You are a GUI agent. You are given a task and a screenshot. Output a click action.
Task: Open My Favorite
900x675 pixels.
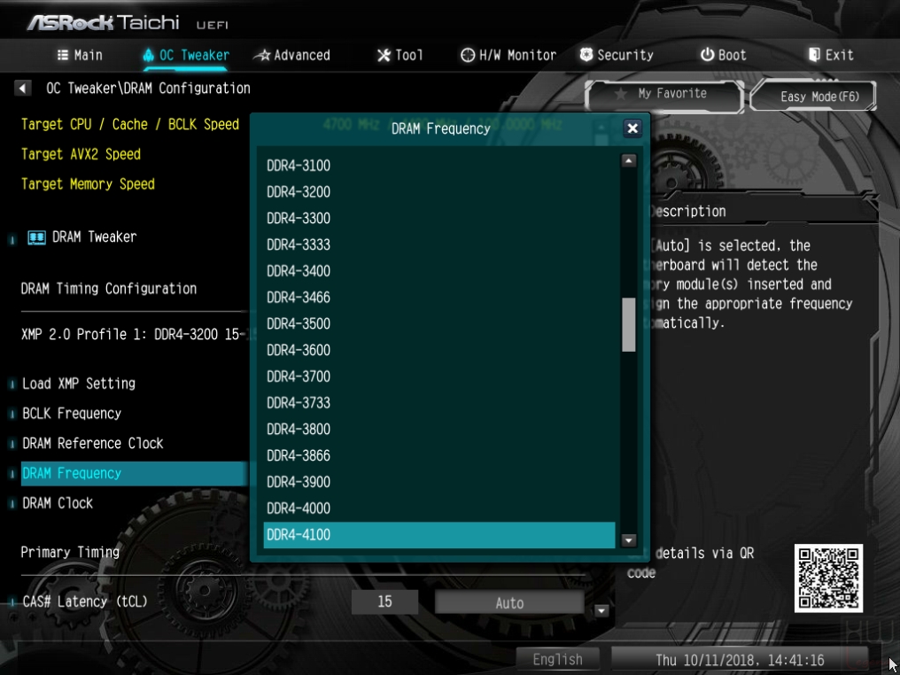[664, 95]
